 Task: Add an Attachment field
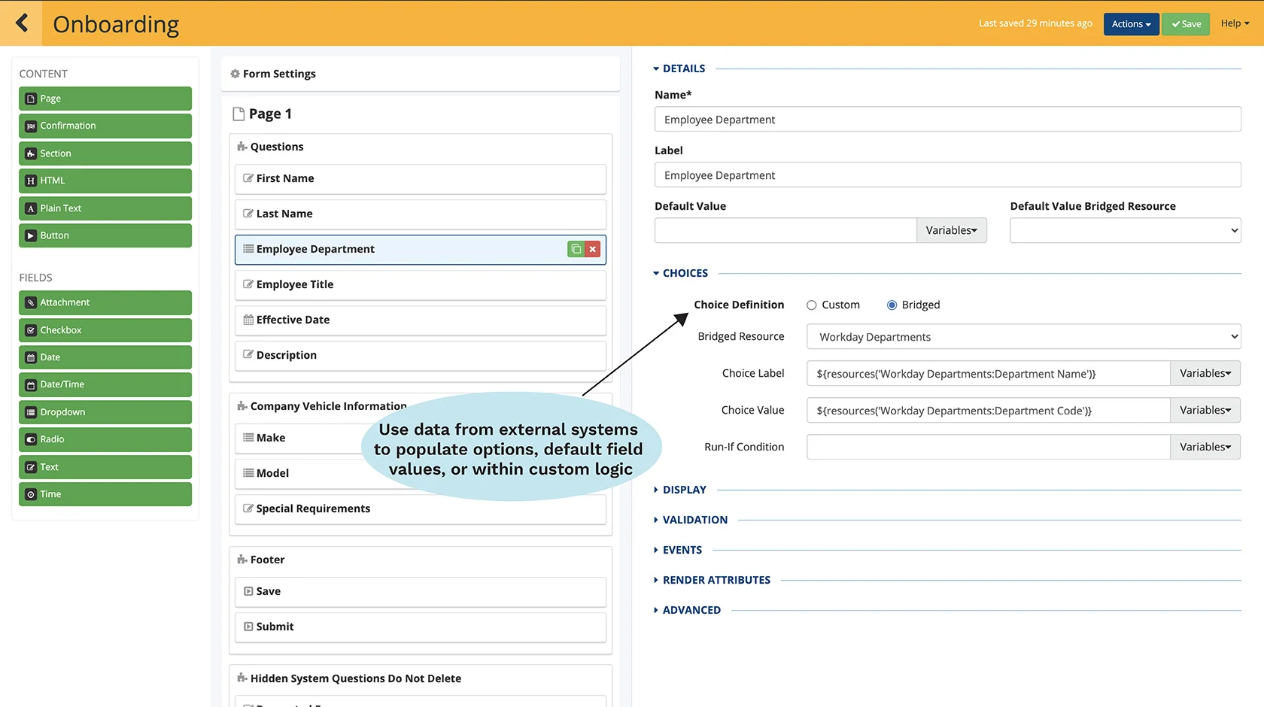click(x=105, y=302)
